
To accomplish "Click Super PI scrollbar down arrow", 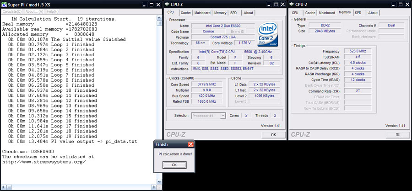I will pyautogui.click(x=159, y=181).
